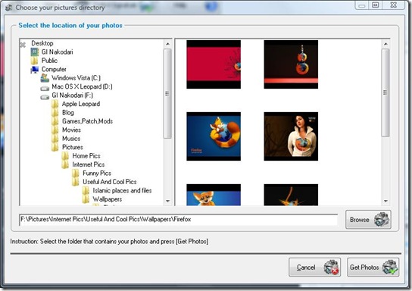This screenshot has height=291, width=412.
Task: Click the Apple Leopard folder icon
Action: (55, 104)
